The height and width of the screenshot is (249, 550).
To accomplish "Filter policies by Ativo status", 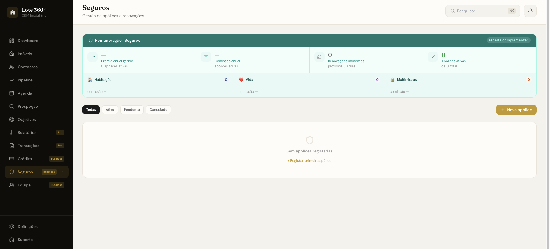I will 110,110.
